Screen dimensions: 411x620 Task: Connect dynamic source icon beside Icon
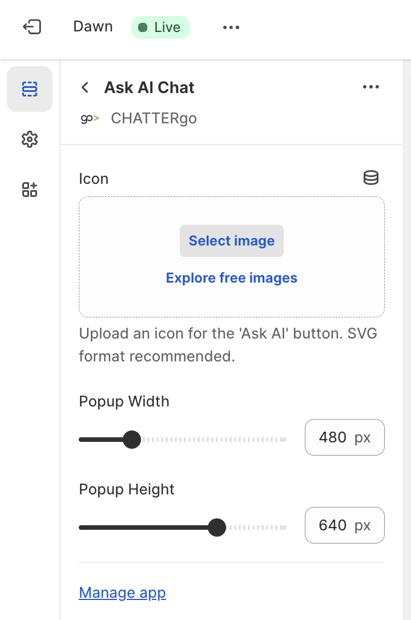(370, 178)
